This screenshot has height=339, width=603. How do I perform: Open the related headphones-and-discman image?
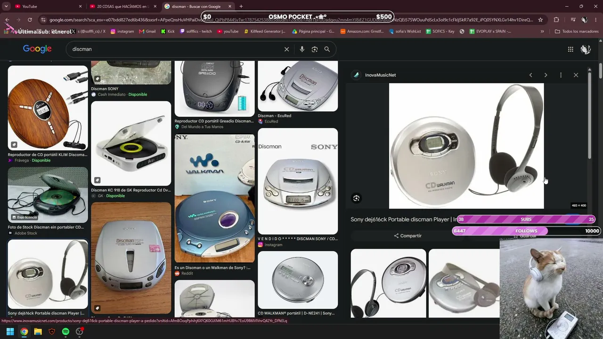click(x=388, y=283)
